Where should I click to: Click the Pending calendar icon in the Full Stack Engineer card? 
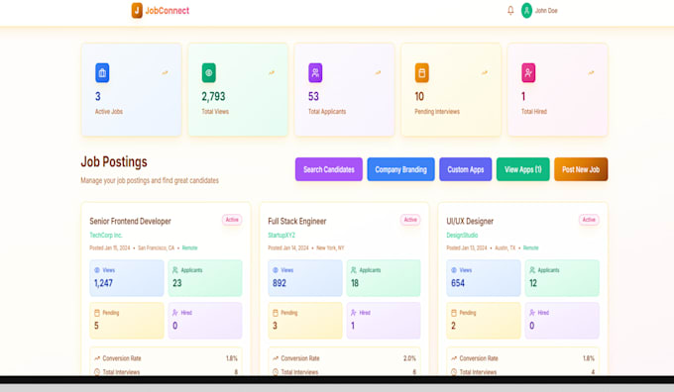coord(276,313)
